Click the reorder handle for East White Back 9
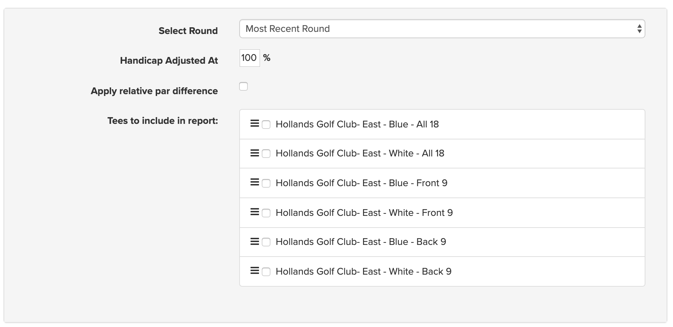Viewport: 673px width, 327px height. click(254, 271)
